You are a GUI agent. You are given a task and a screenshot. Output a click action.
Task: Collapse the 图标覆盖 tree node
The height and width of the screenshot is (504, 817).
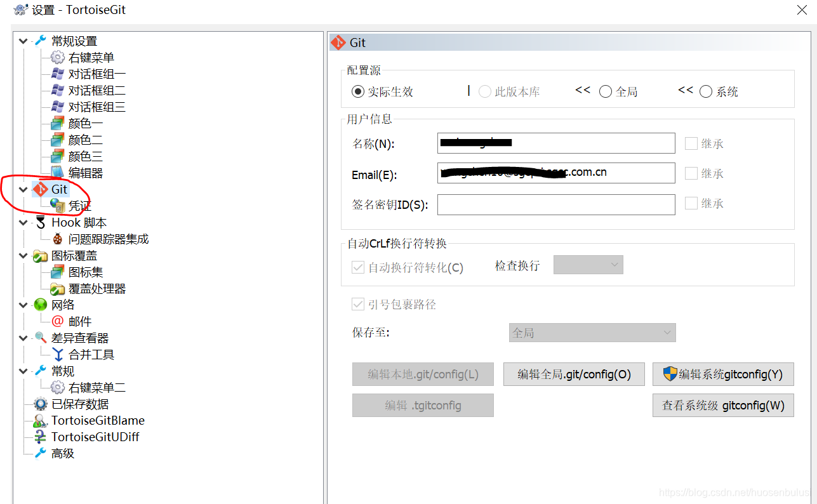coord(23,256)
